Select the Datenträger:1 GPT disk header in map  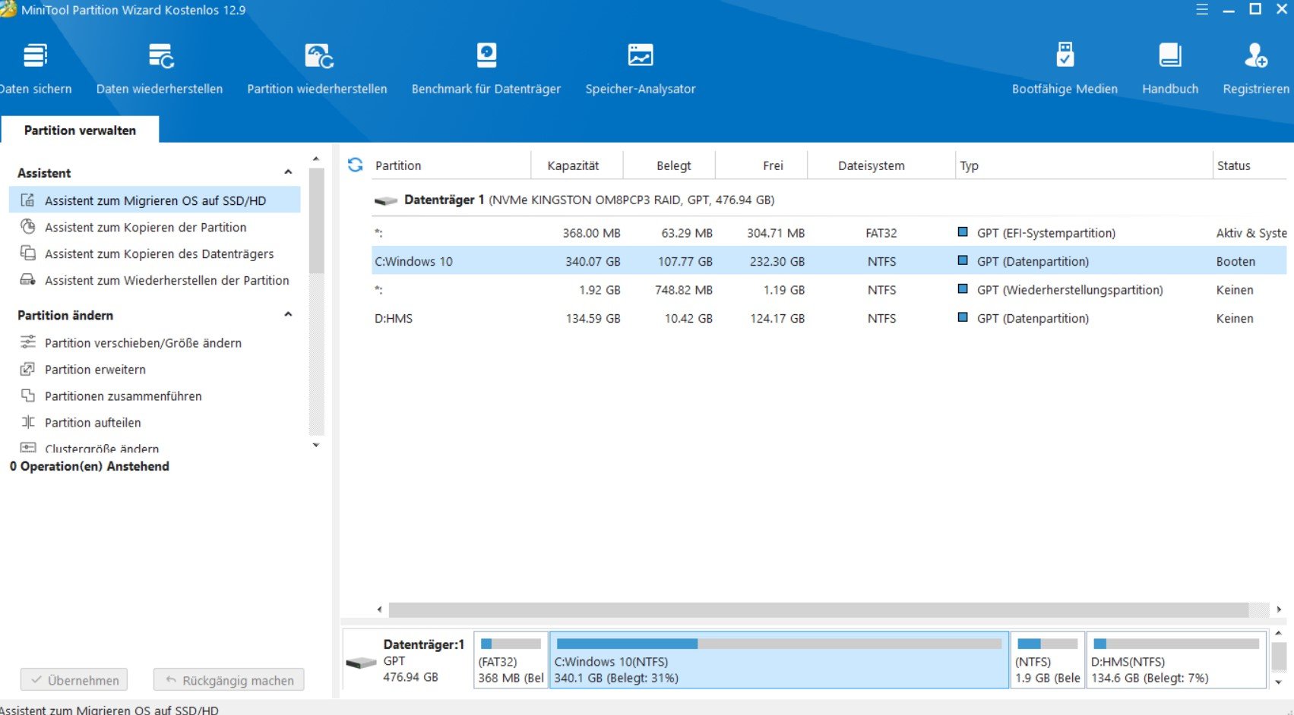[x=408, y=660]
